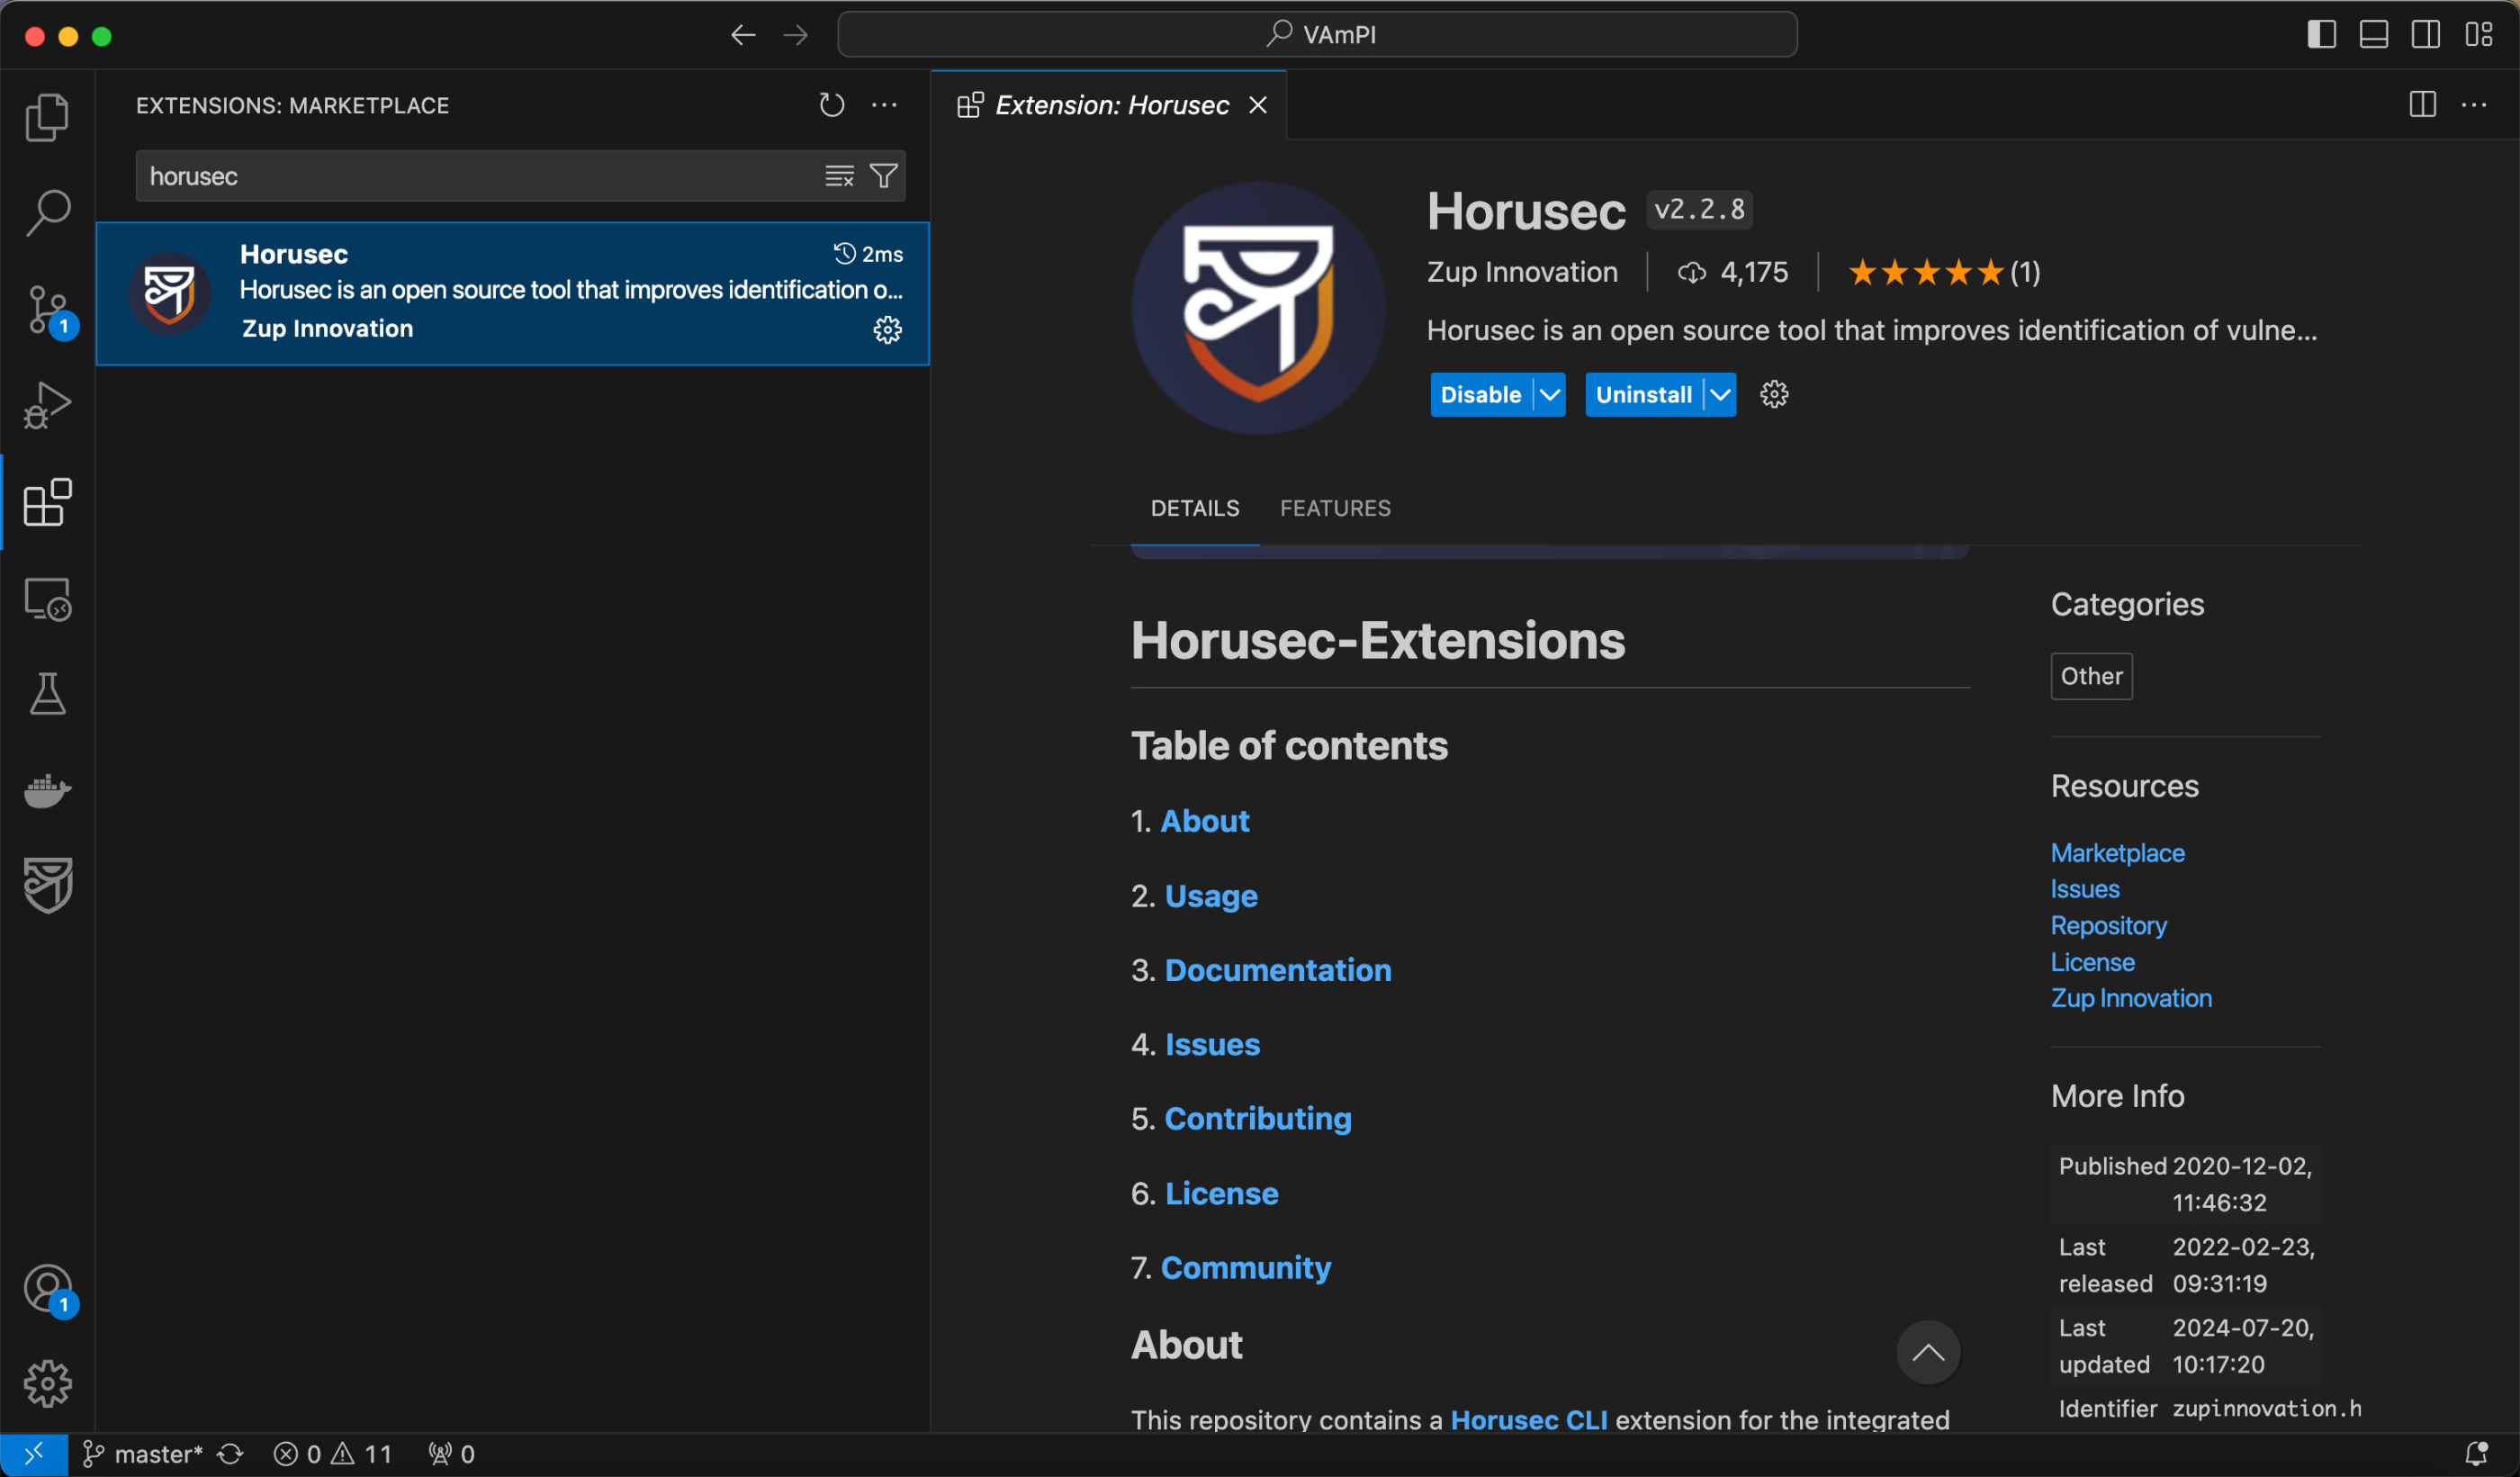Open Accounts menu in activity bar
This screenshot has height=1477, width=2520.
point(47,1289)
